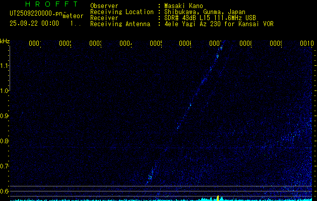The image size is (317, 201).
Task: Select observer name Masaki Kano
Action: [183, 6]
